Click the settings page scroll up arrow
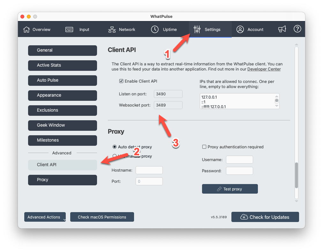Image resolution: width=323 pixels, height=252 pixels. tap(297, 44)
